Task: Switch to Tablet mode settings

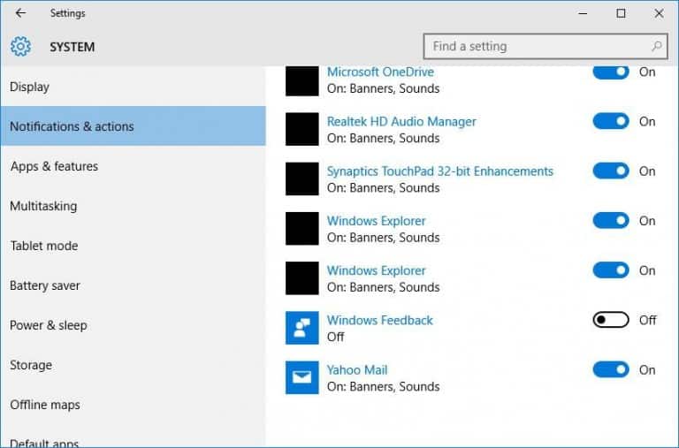Action: [133, 246]
